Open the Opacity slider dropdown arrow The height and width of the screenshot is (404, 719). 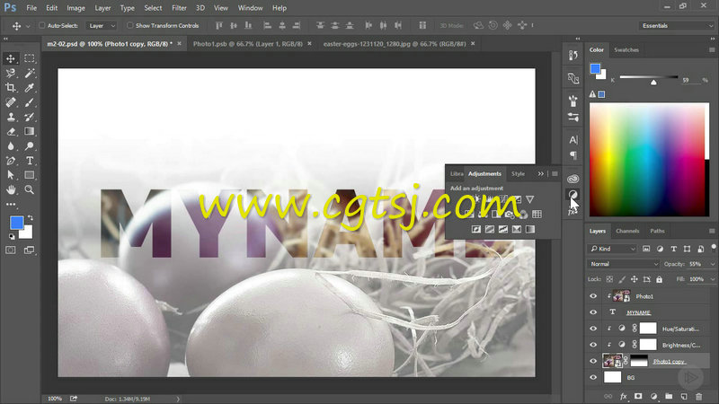pyautogui.click(x=713, y=264)
